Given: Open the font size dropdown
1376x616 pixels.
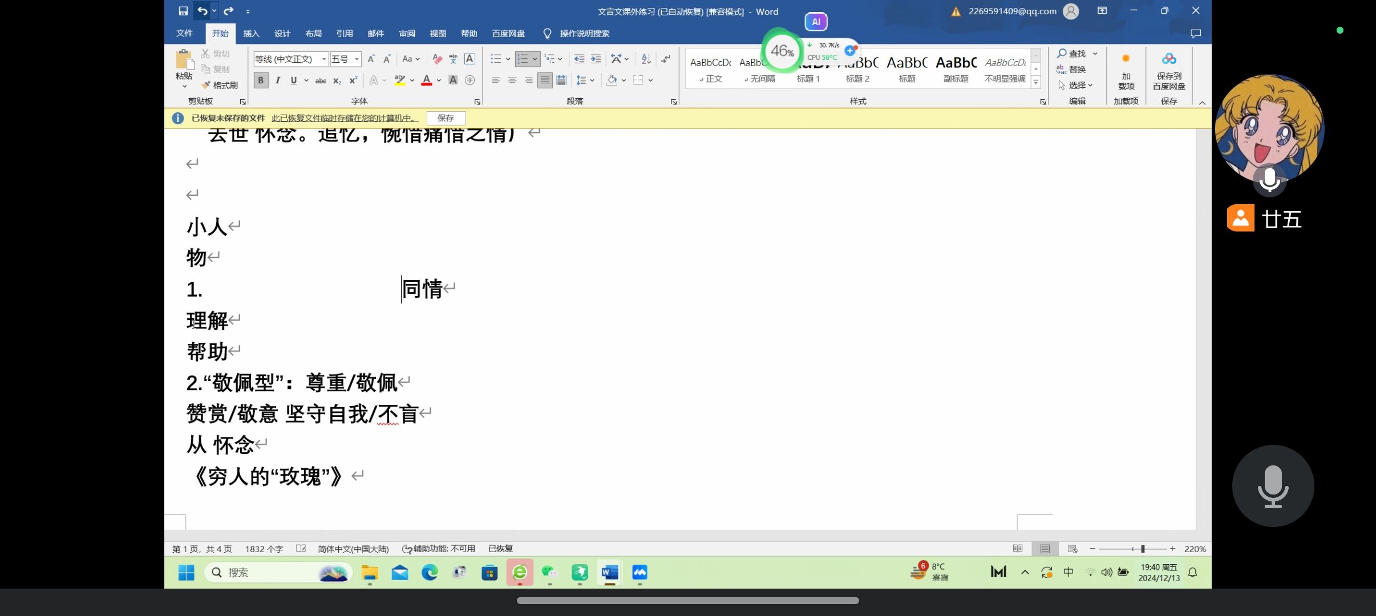Looking at the screenshot, I should (357, 59).
